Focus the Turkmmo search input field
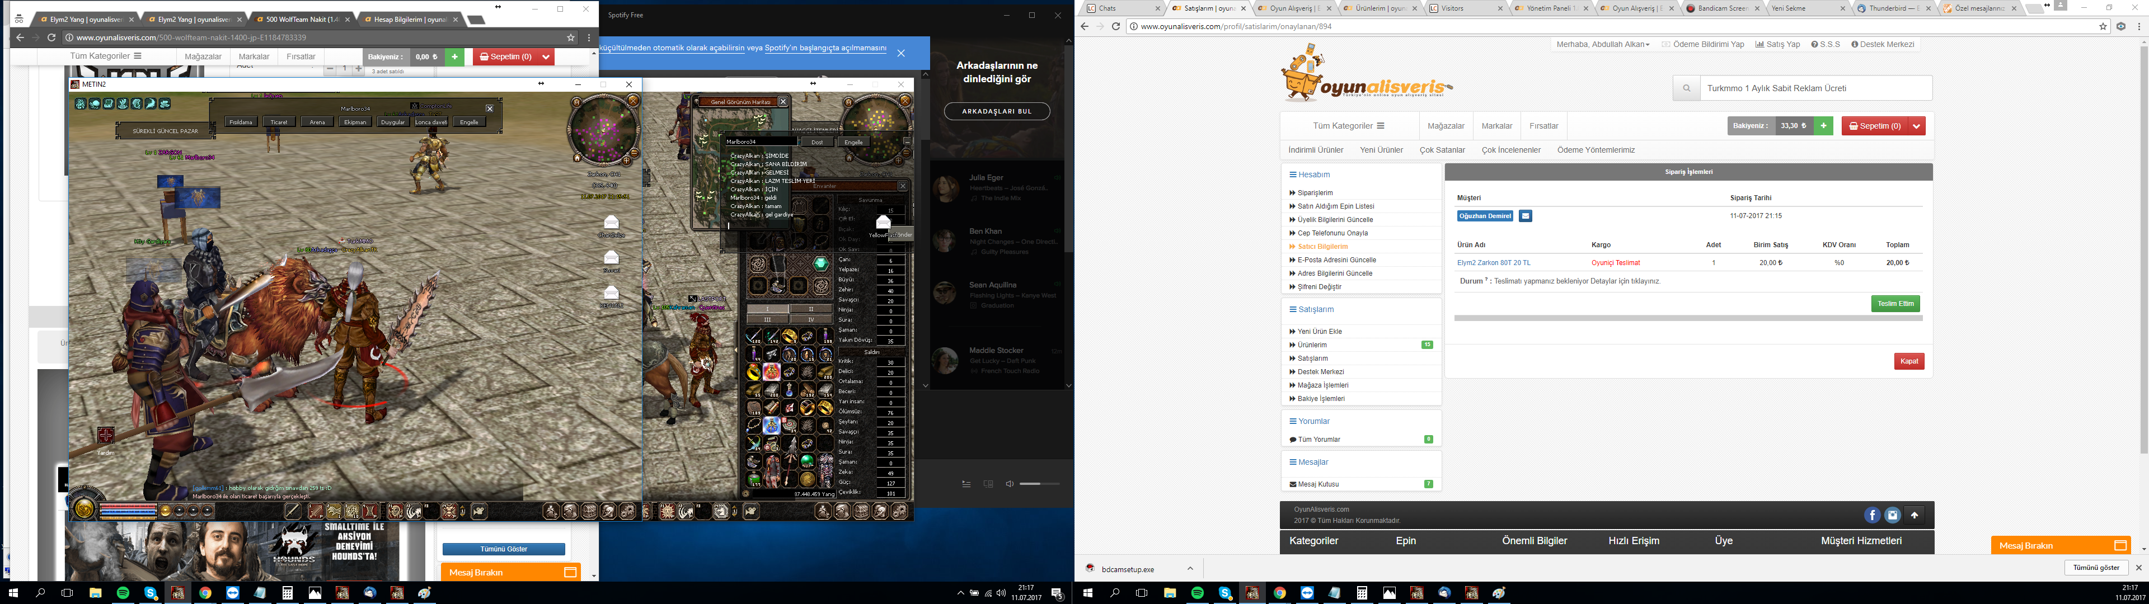2149x604 pixels. point(1815,88)
